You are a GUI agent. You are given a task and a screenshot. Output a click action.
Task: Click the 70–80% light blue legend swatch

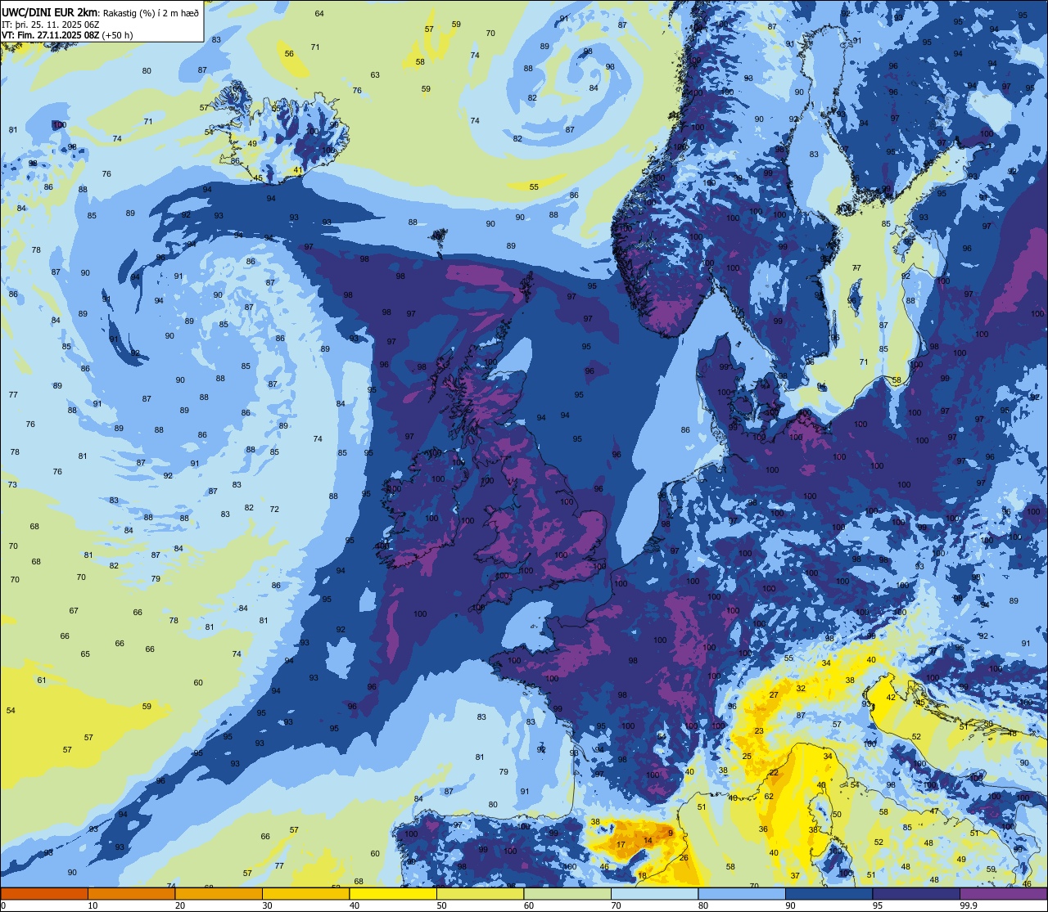[654, 893]
